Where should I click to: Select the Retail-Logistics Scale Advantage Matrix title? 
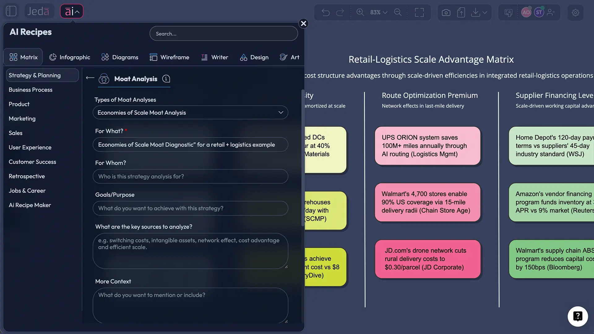click(x=431, y=59)
